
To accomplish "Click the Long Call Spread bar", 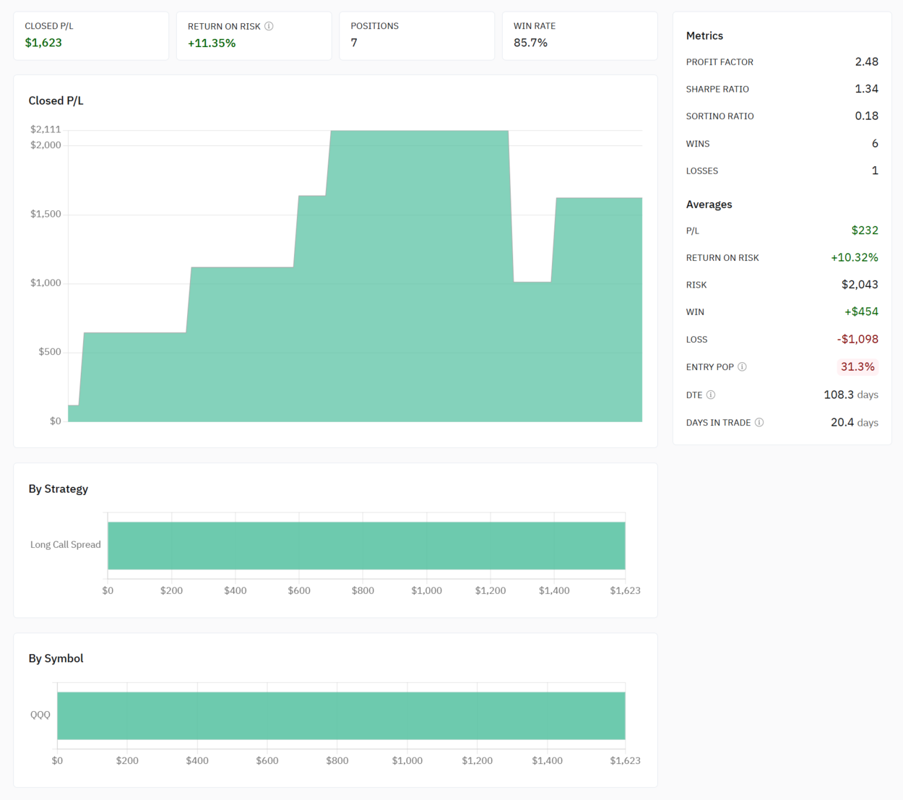I will tap(366, 546).
